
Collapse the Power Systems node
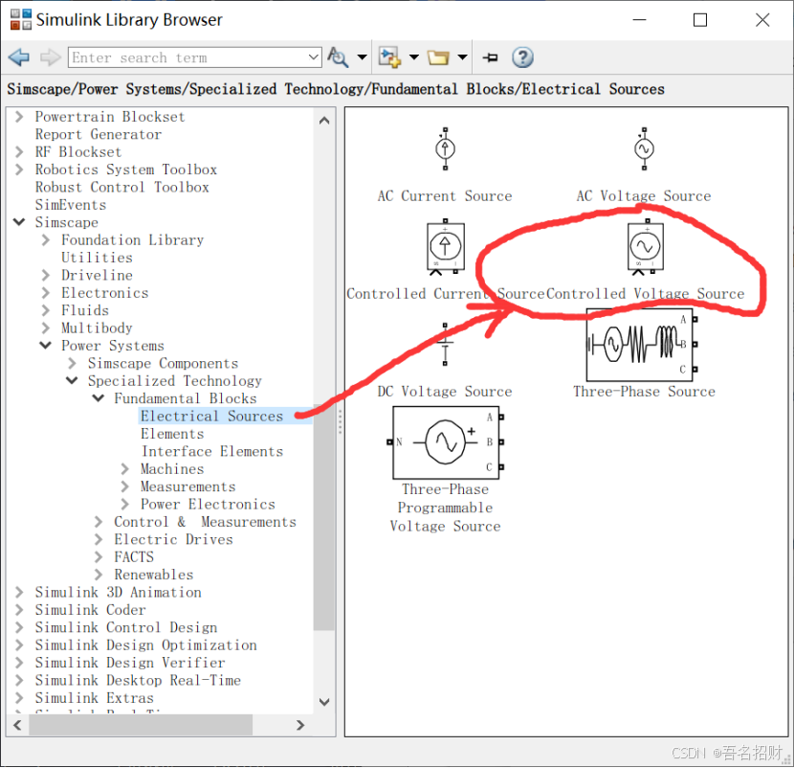point(46,346)
